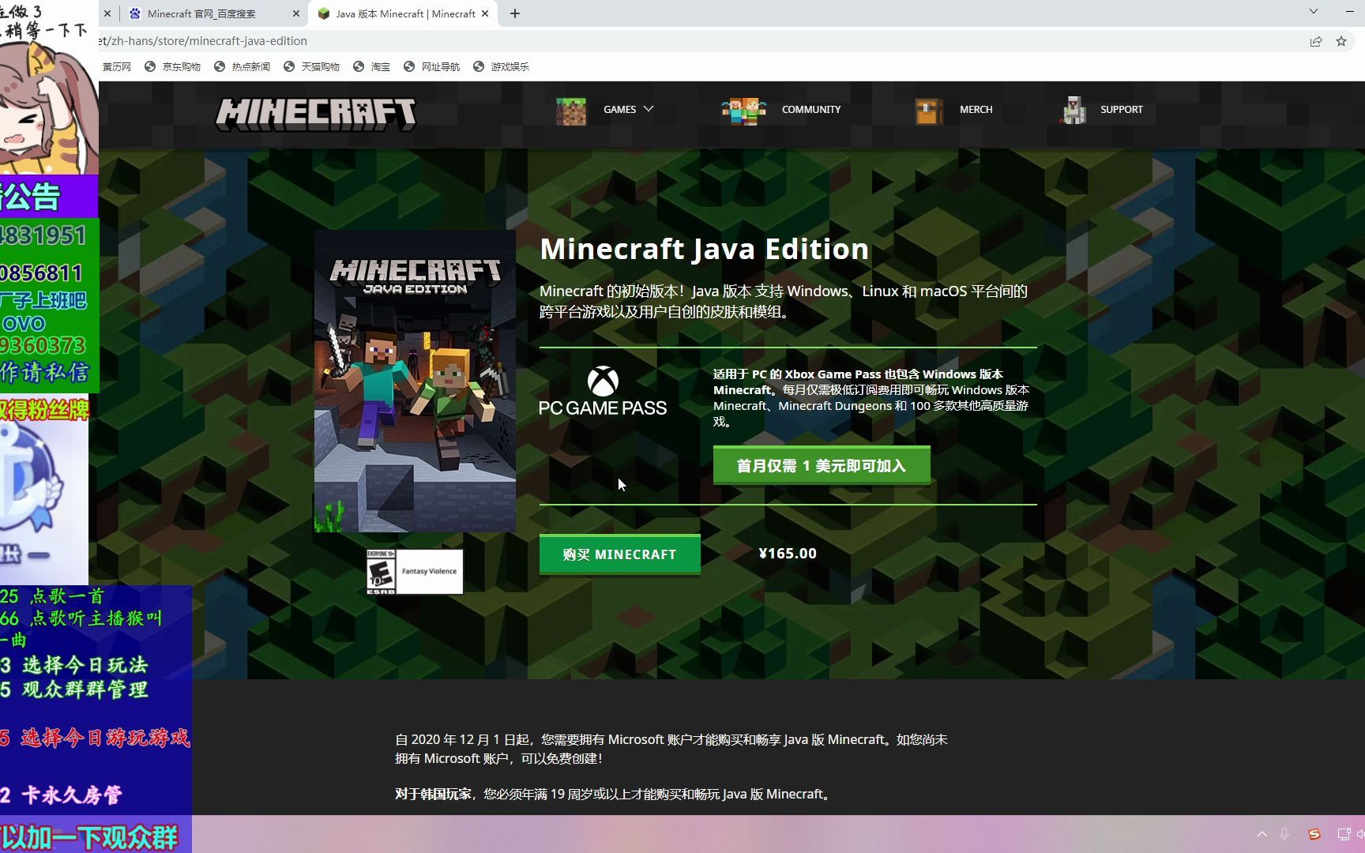The width and height of the screenshot is (1365, 853).
Task: Click the Merch chest icon
Action: click(x=927, y=111)
